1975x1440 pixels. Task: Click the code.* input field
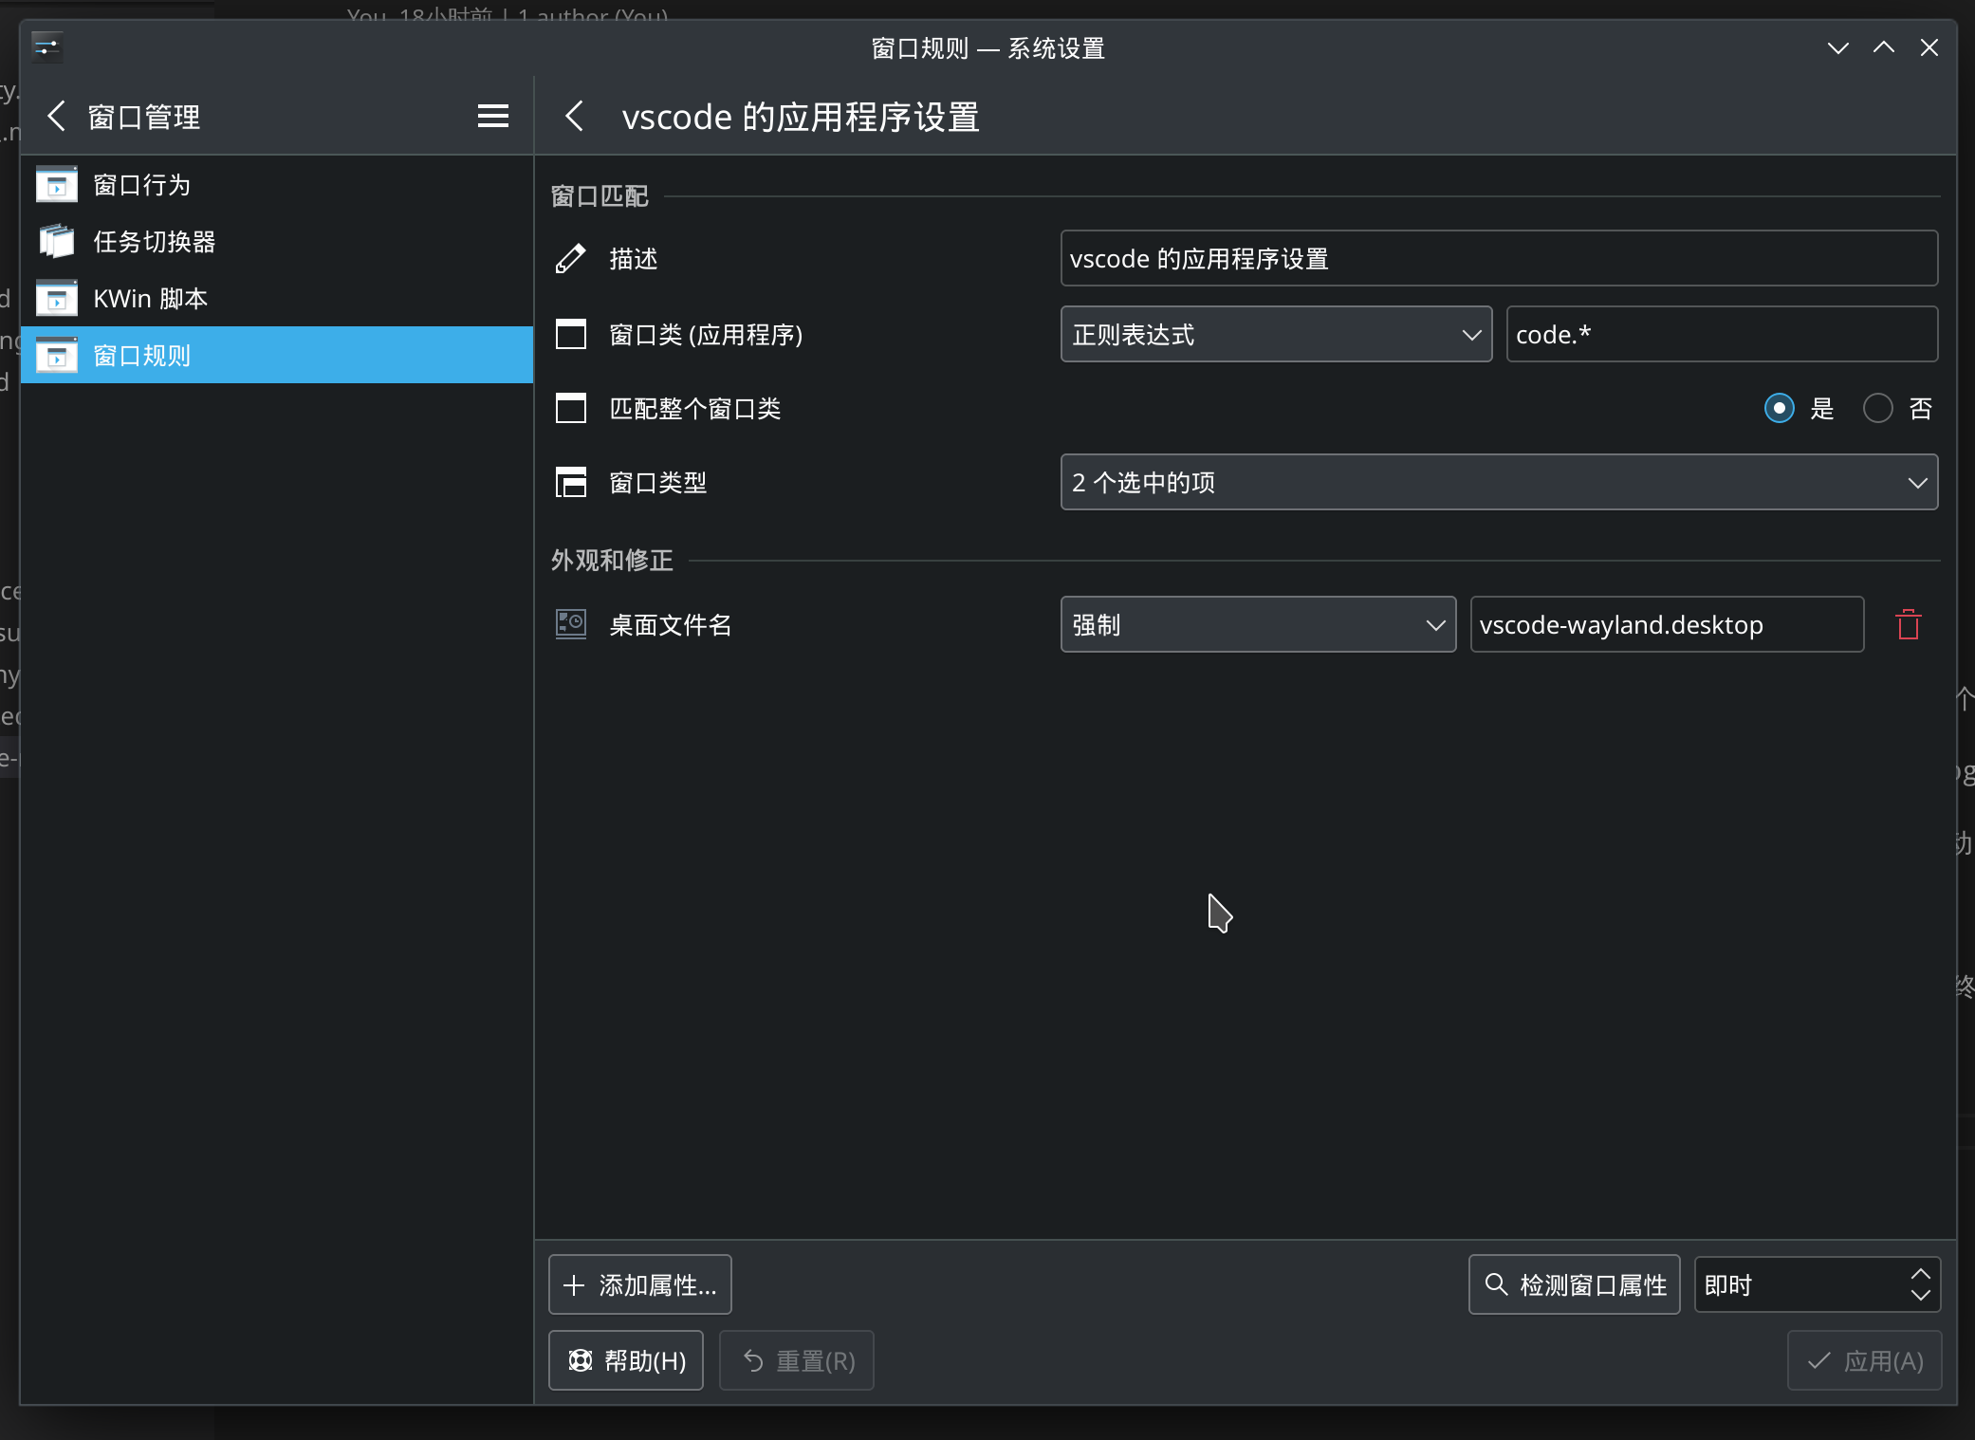[x=1721, y=334]
